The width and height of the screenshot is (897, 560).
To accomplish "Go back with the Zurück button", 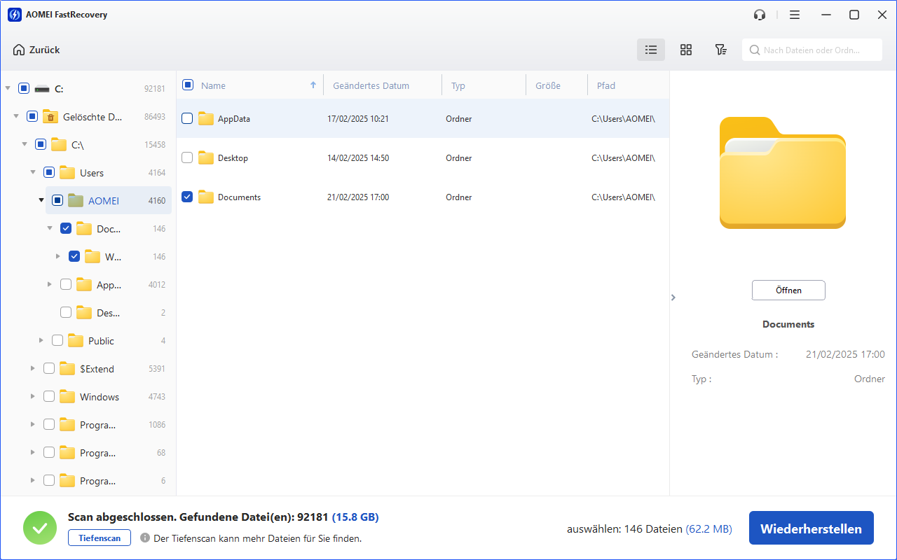I will [36, 50].
